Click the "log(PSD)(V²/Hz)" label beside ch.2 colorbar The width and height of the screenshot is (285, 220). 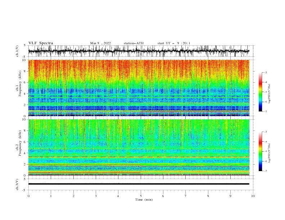[270, 153]
